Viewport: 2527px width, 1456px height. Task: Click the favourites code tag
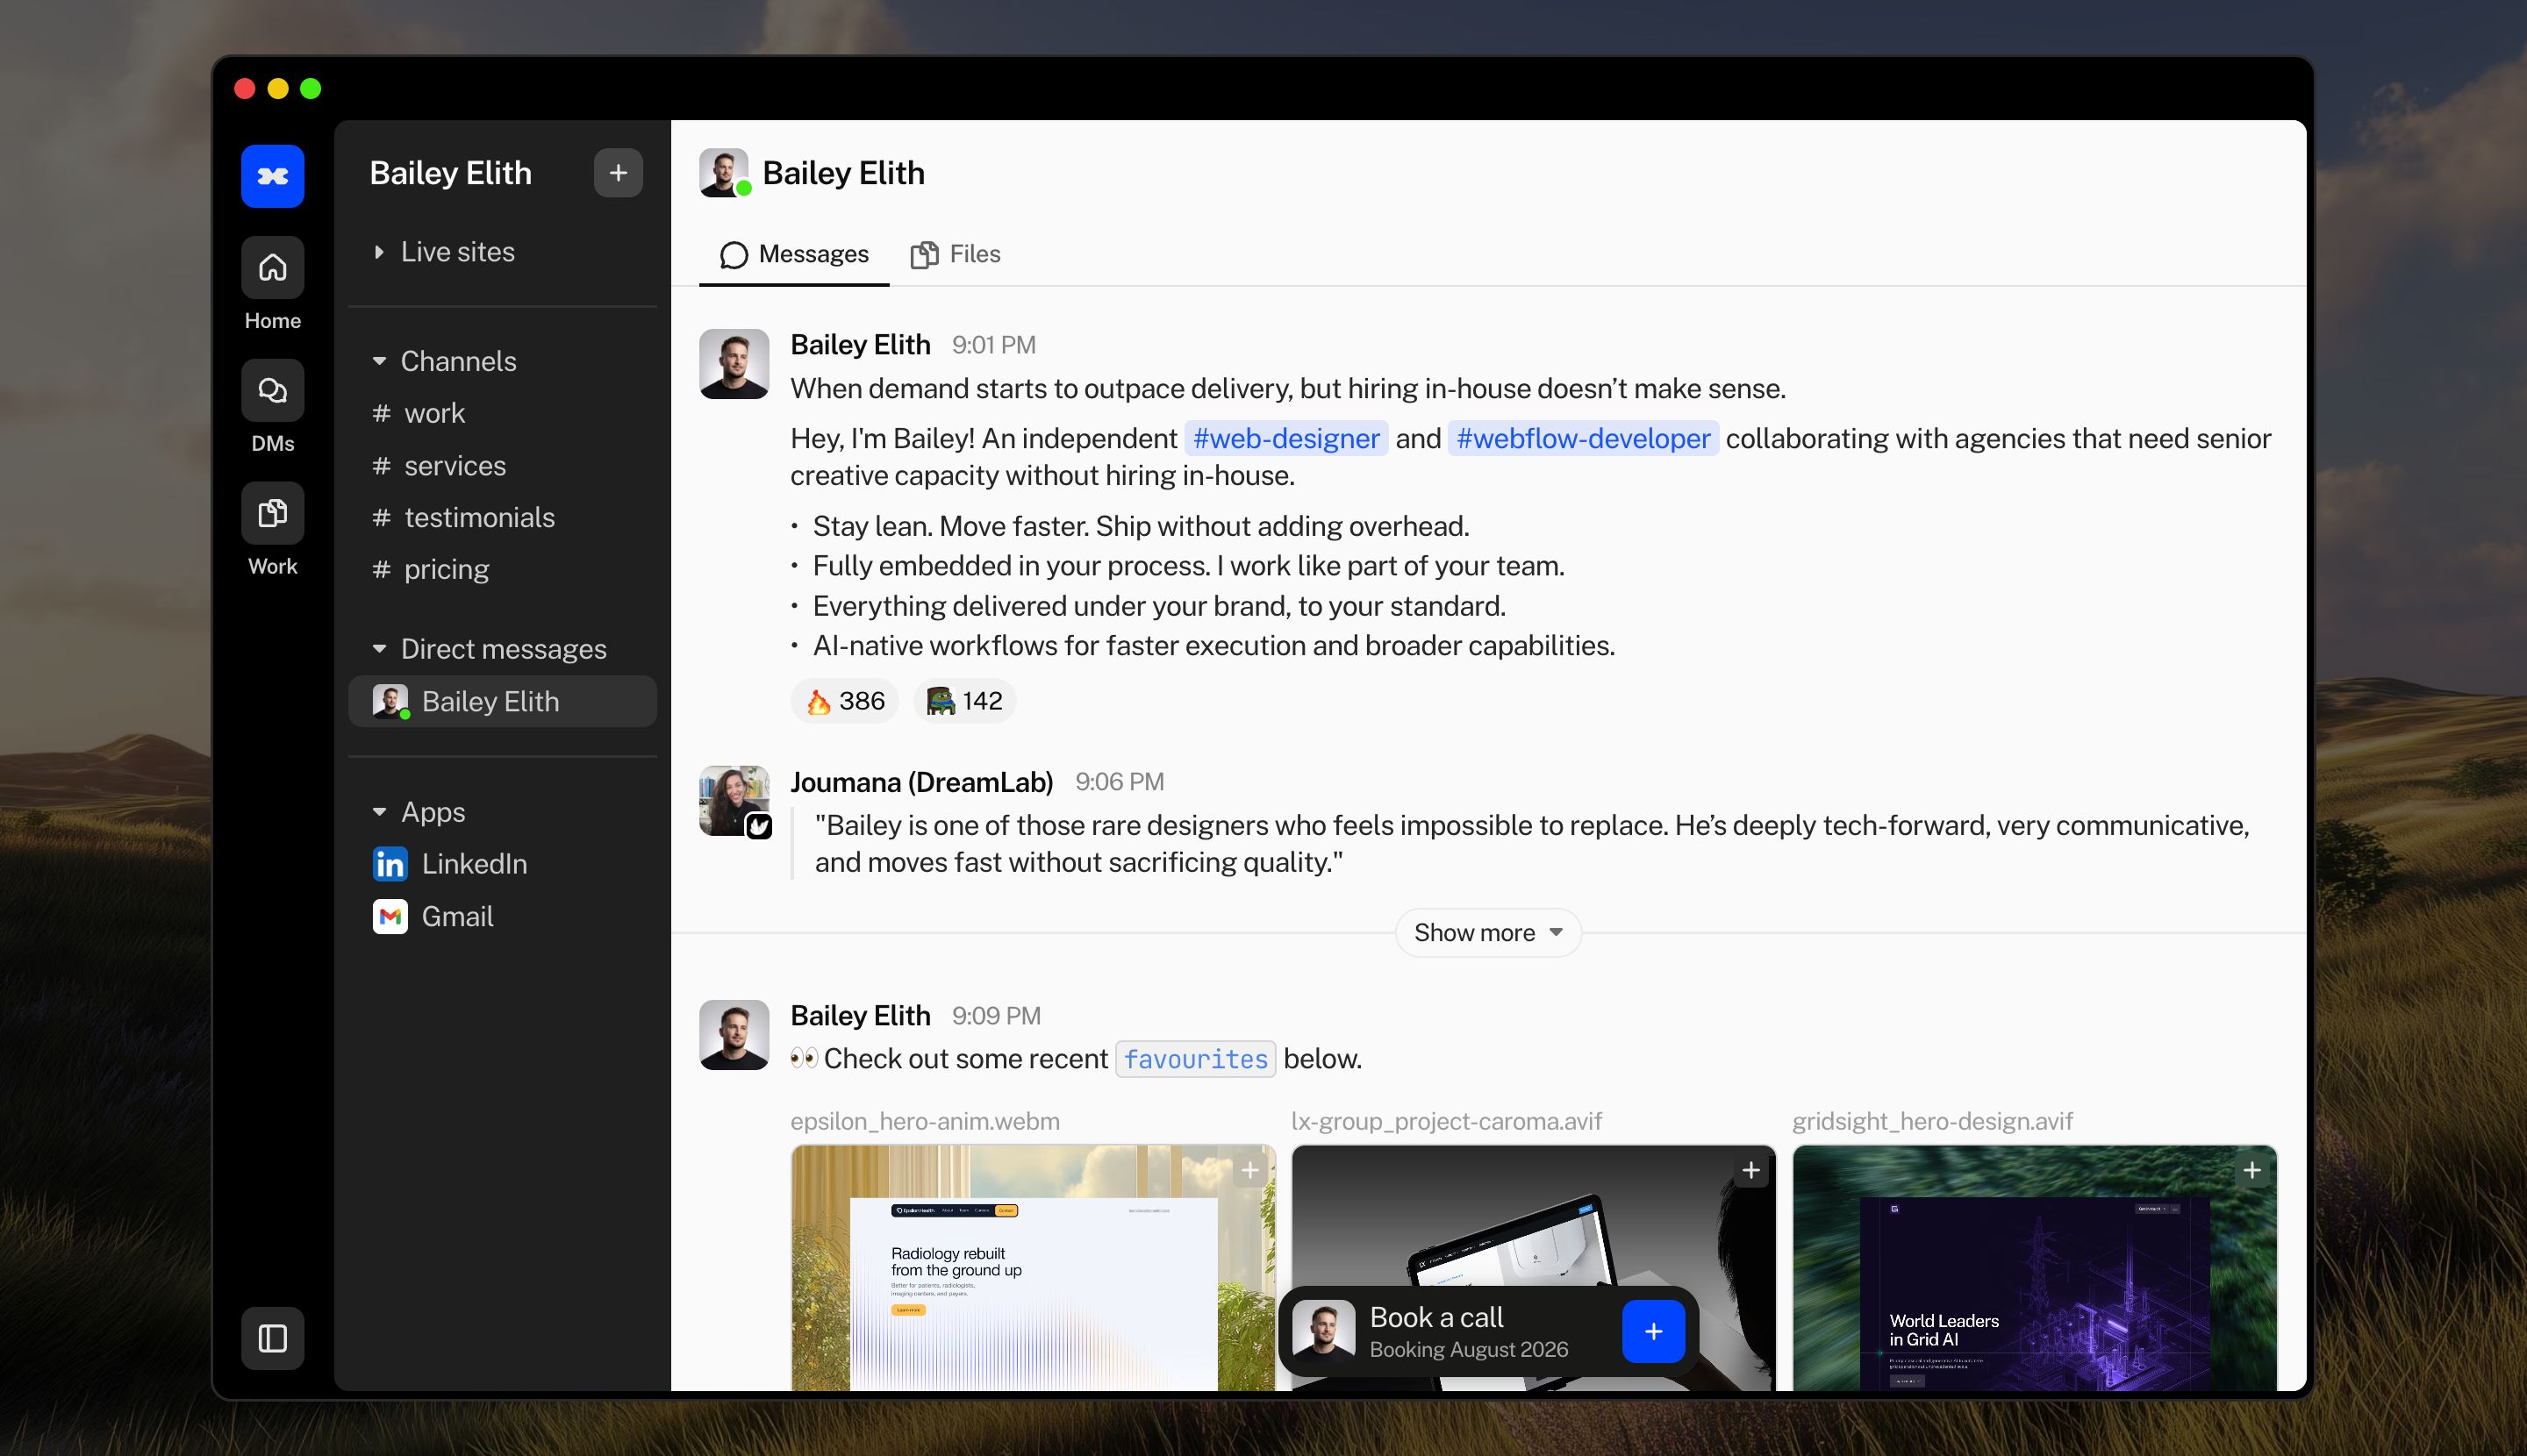coord(1195,1059)
